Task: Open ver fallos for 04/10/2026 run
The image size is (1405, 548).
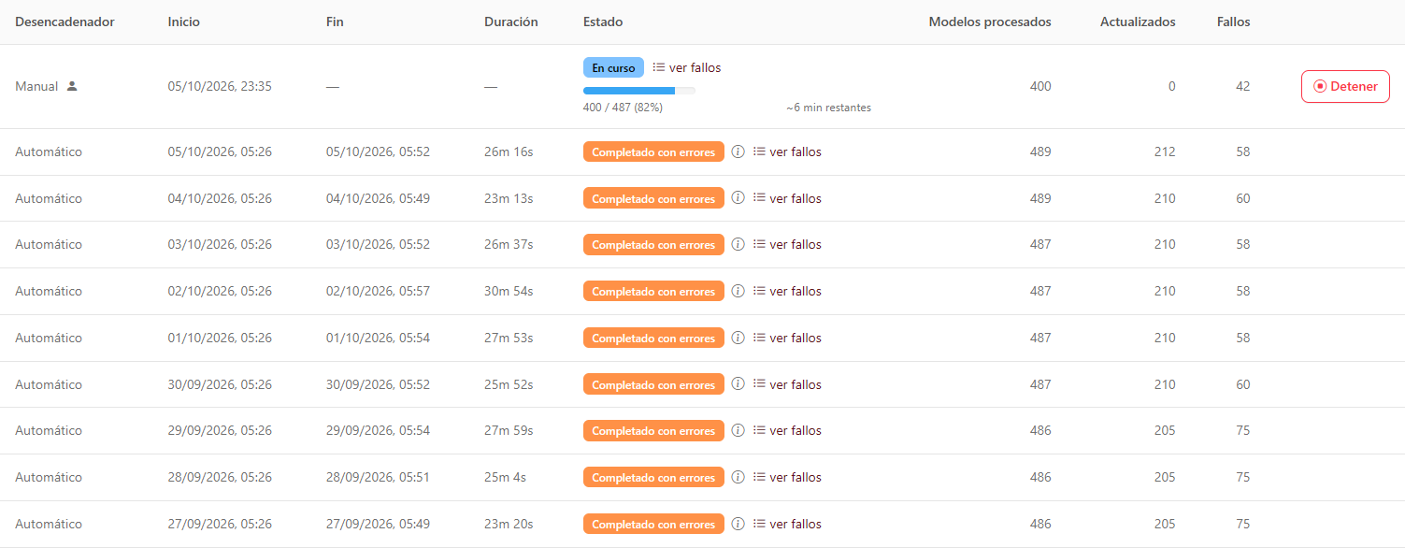Action: click(x=787, y=198)
